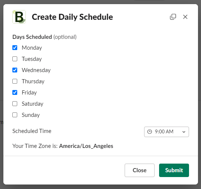
Task: Click the Close button
Action: coord(140,170)
